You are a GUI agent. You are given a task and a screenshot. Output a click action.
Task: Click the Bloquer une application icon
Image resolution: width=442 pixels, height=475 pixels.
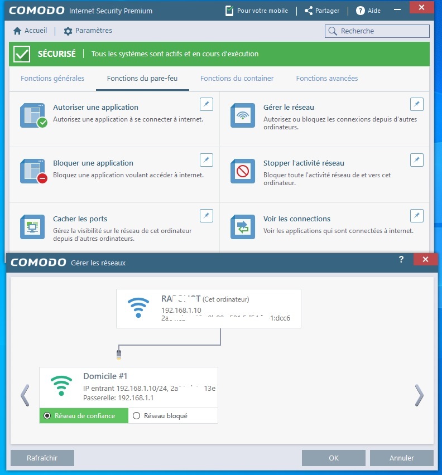pyautogui.click(x=33, y=171)
